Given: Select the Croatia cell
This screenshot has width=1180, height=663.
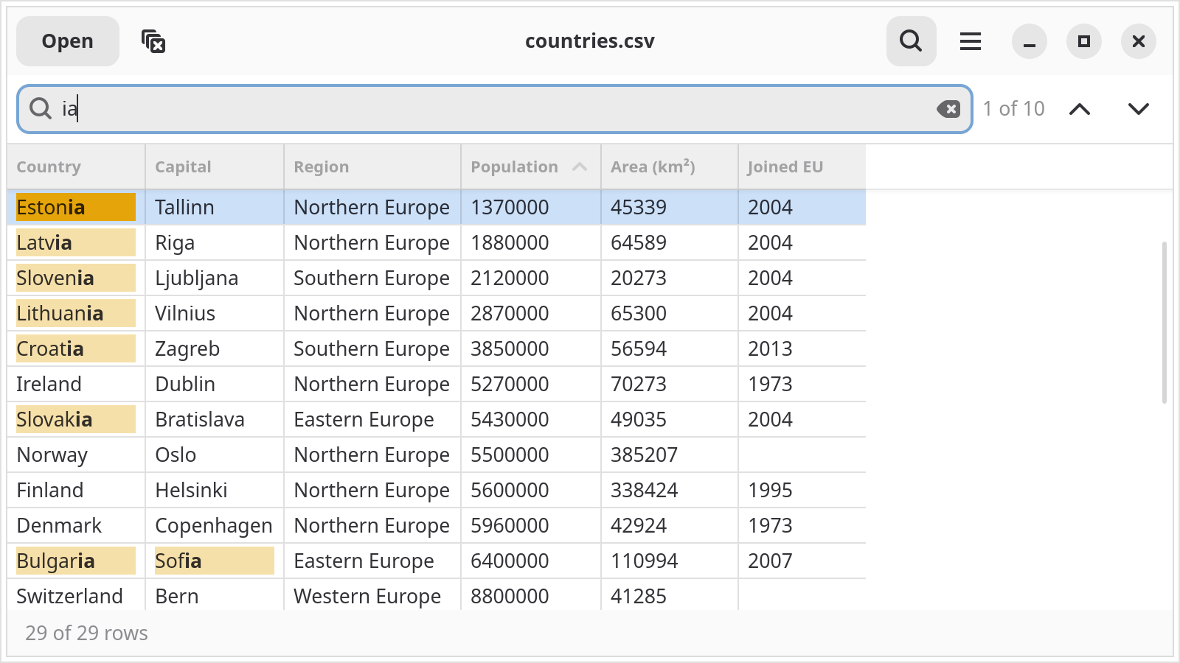Looking at the screenshot, I should click(x=76, y=348).
